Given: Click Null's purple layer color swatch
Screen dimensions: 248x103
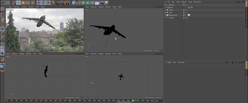Looking at the screenshot, I should tap(184, 7).
